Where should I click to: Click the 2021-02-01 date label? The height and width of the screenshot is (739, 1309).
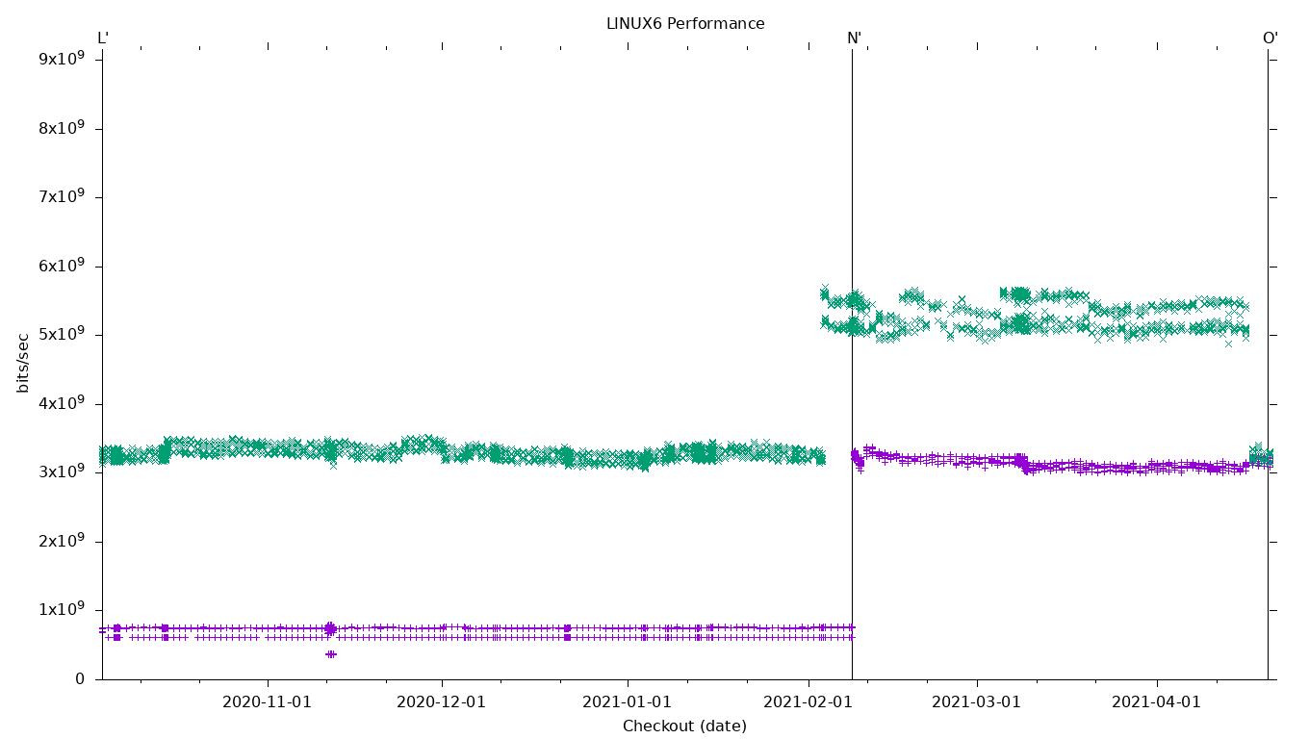(x=808, y=702)
